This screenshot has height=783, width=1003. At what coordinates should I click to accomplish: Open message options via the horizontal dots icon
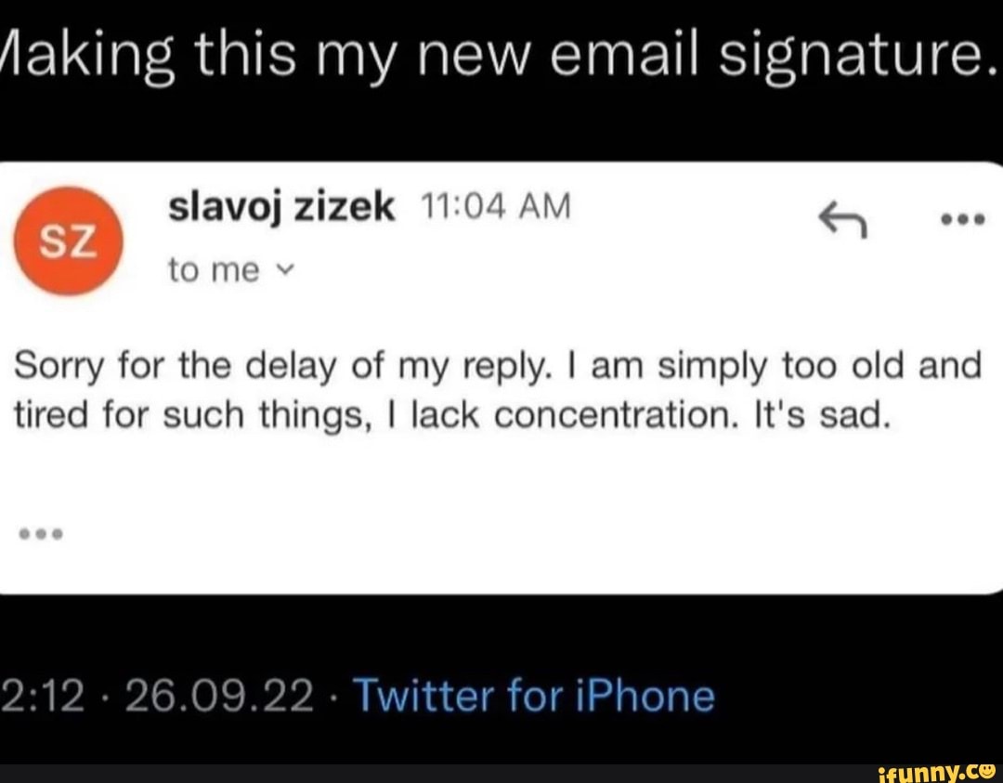click(x=962, y=218)
